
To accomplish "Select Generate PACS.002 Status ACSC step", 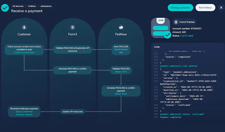I will click(x=121, y=91).
